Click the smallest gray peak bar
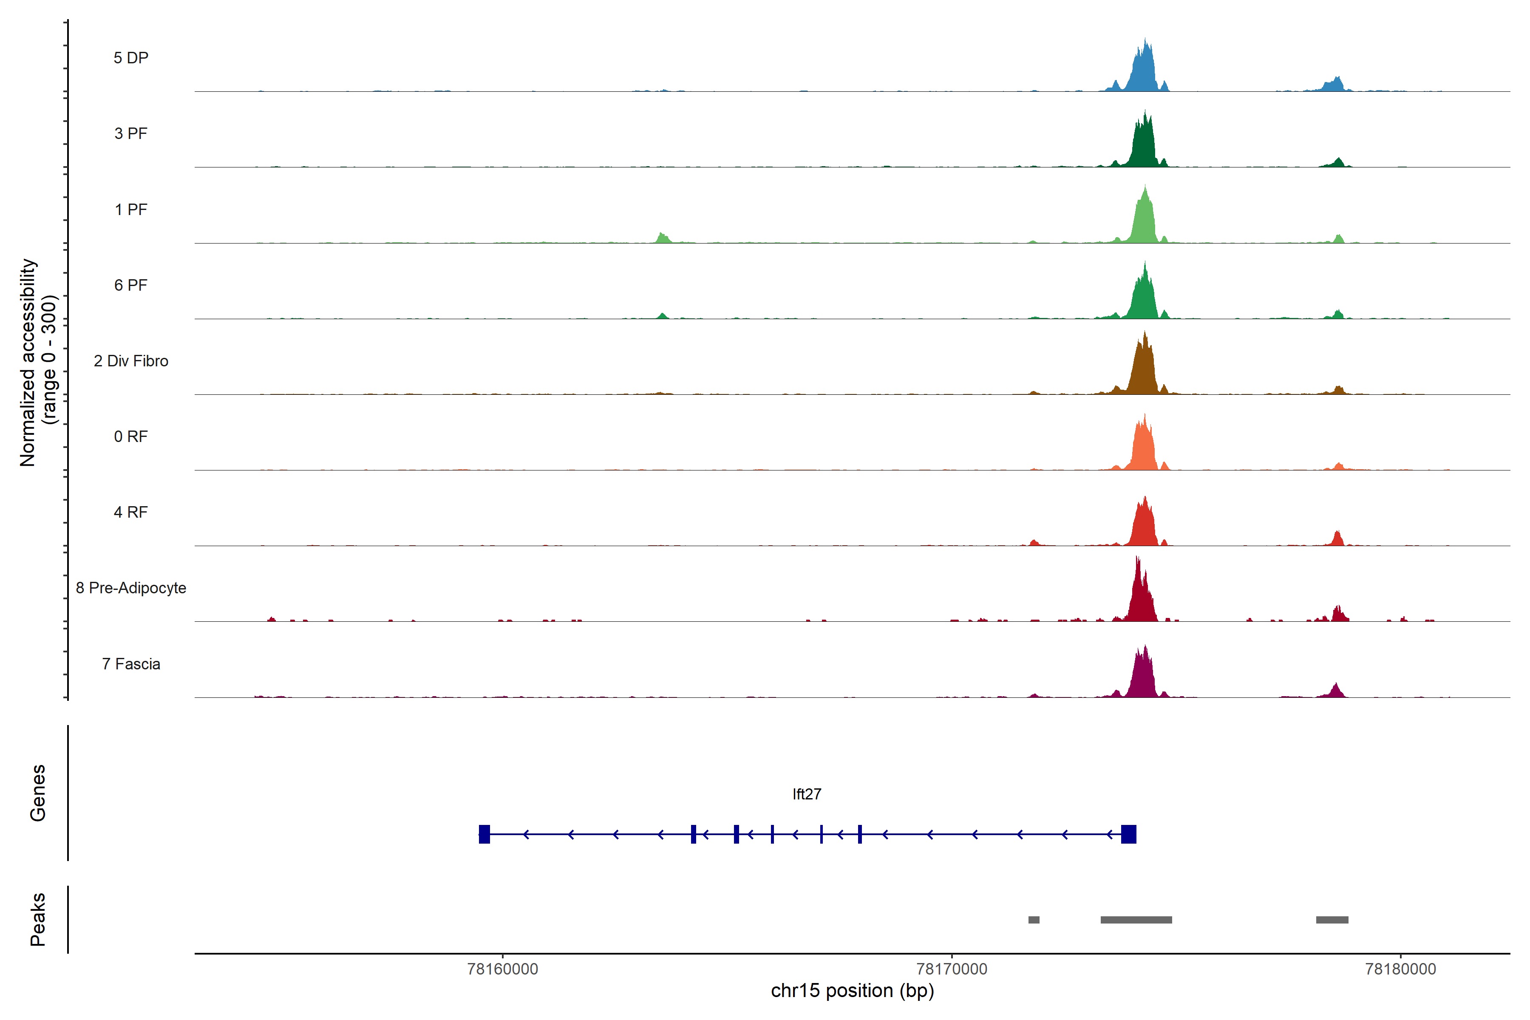The width and height of the screenshot is (1530, 1020). (1034, 920)
